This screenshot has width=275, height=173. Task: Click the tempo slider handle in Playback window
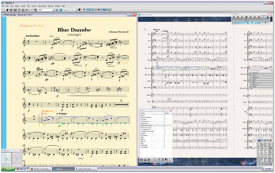tap(266, 22)
